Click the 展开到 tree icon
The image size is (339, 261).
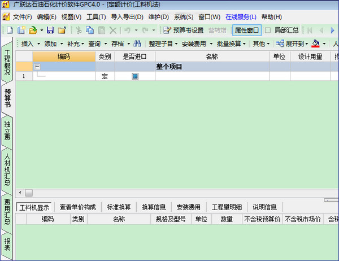[280, 43]
